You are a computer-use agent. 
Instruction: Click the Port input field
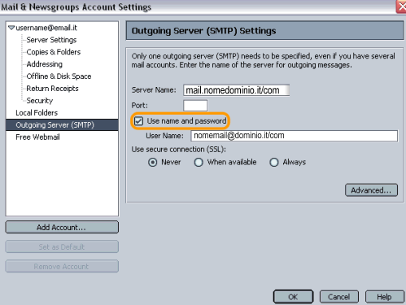coord(195,106)
